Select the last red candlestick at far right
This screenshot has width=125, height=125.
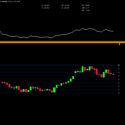(113, 74)
